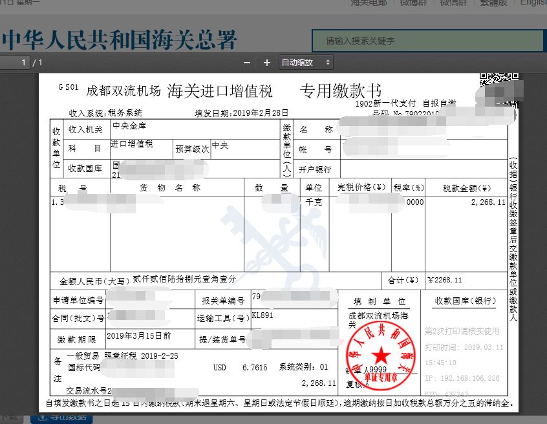Expand the zoom scale selector chevron

327,63
